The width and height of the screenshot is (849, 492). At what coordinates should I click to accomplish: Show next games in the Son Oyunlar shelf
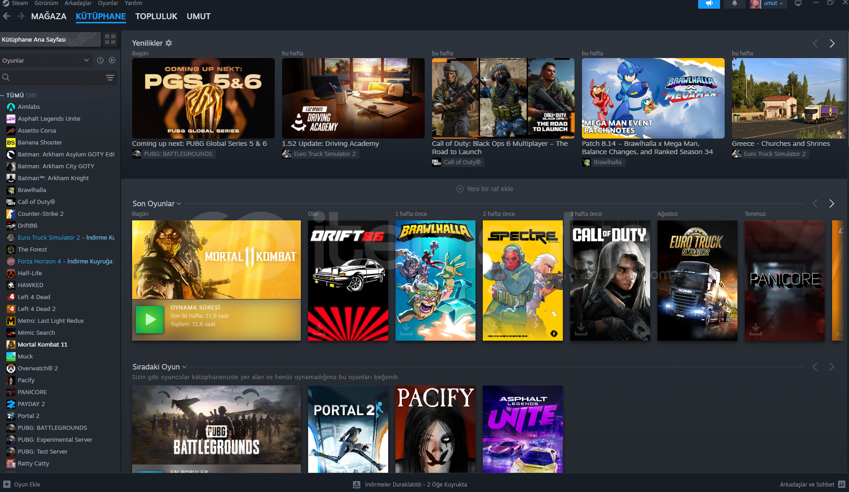832,203
